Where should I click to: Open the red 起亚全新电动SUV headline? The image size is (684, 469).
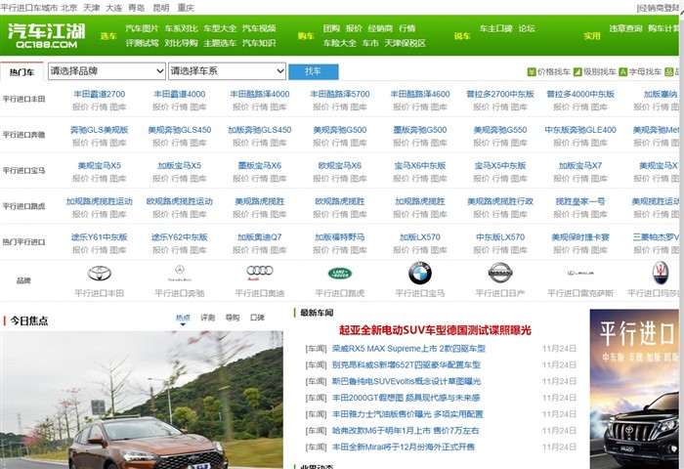[435, 330]
